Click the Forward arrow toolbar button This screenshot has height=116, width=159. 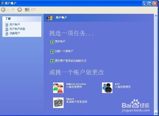[x=19, y=10]
